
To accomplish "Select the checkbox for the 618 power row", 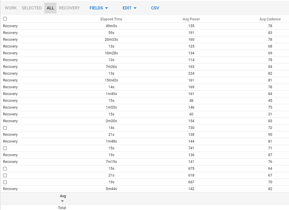I will click(x=5, y=175).
